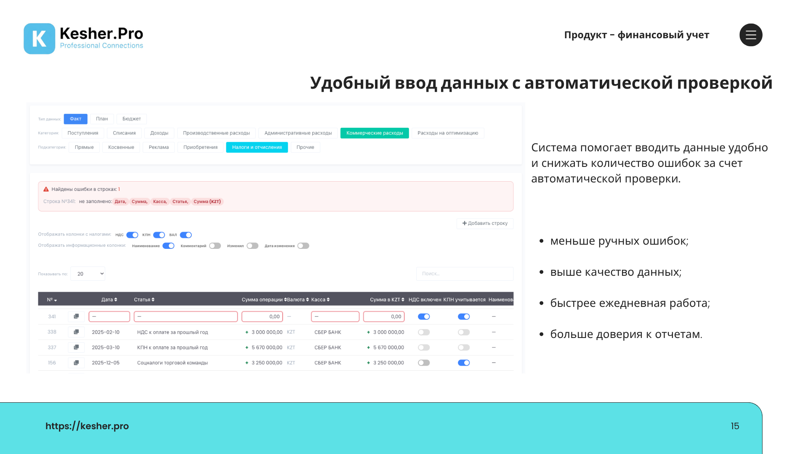Open the hamburger menu in the header
The width and height of the screenshot is (808, 454).
point(751,35)
